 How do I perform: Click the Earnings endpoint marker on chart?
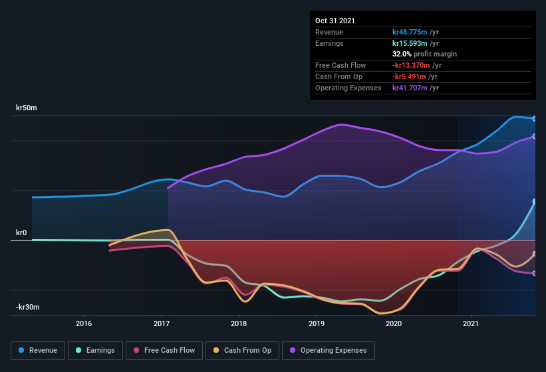534,201
